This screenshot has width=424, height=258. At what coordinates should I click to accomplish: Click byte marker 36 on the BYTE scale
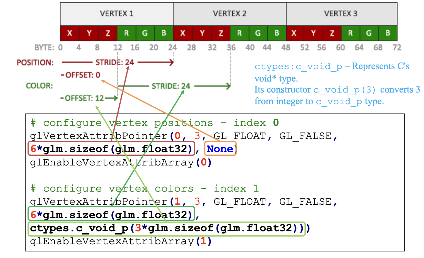click(231, 47)
